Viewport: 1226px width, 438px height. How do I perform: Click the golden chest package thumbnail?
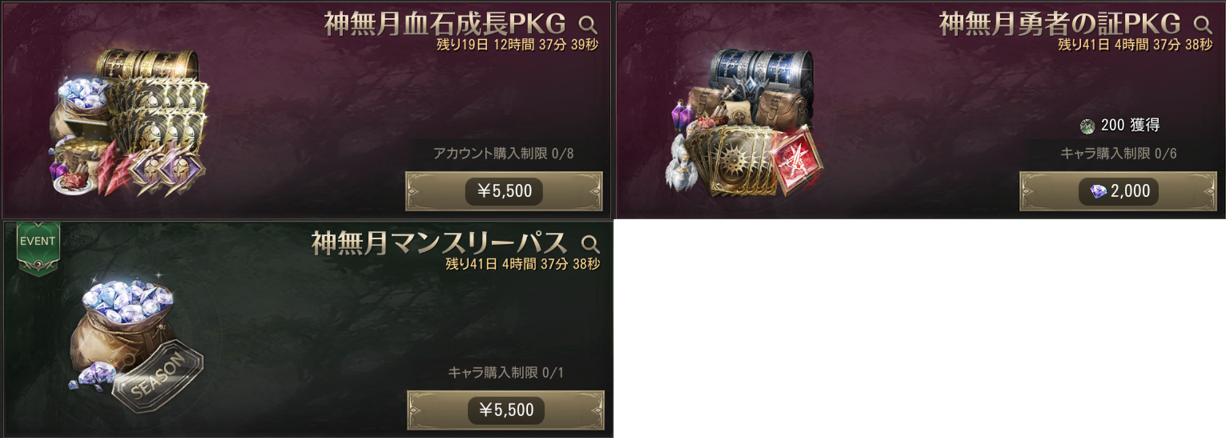click(130, 123)
